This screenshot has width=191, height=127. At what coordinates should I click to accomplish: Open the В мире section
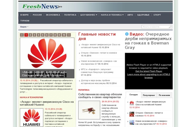click(25, 15)
